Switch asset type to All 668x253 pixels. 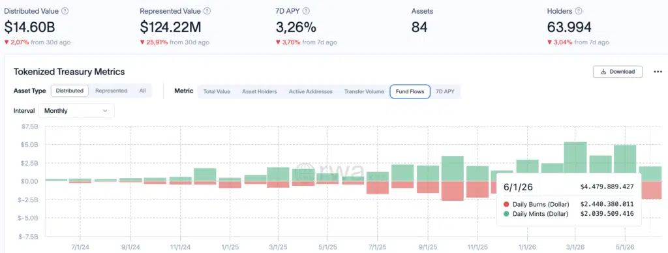point(142,91)
